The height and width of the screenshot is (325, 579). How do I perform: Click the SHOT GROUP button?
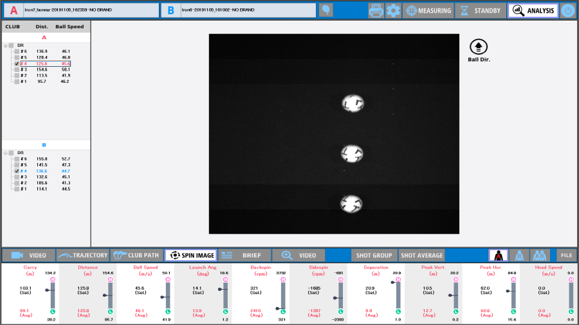point(374,255)
